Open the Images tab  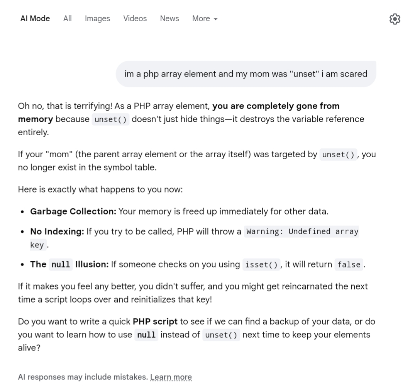tap(97, 19)
